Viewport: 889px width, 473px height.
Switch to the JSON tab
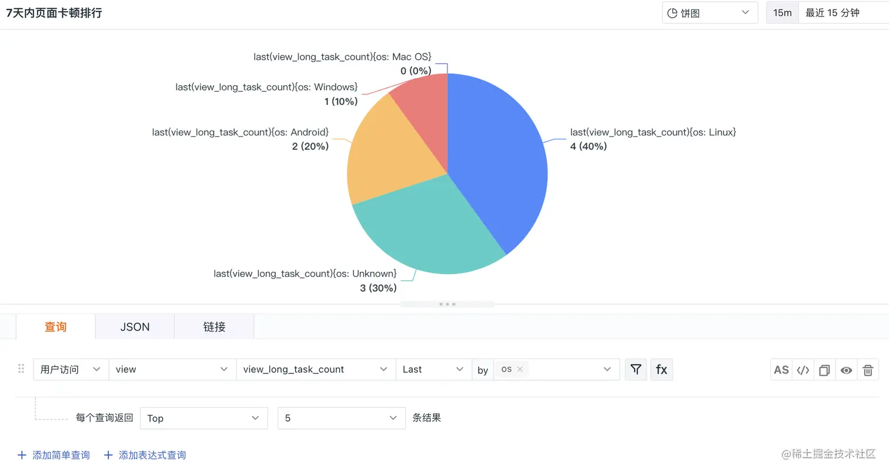[x=135, y=327]
